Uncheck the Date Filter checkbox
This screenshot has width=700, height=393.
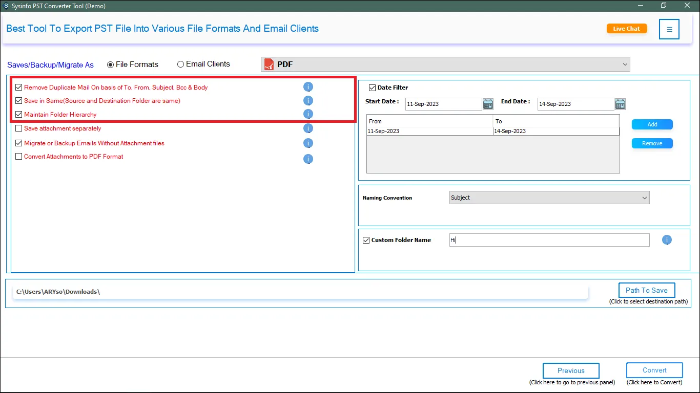pos(373,88)
